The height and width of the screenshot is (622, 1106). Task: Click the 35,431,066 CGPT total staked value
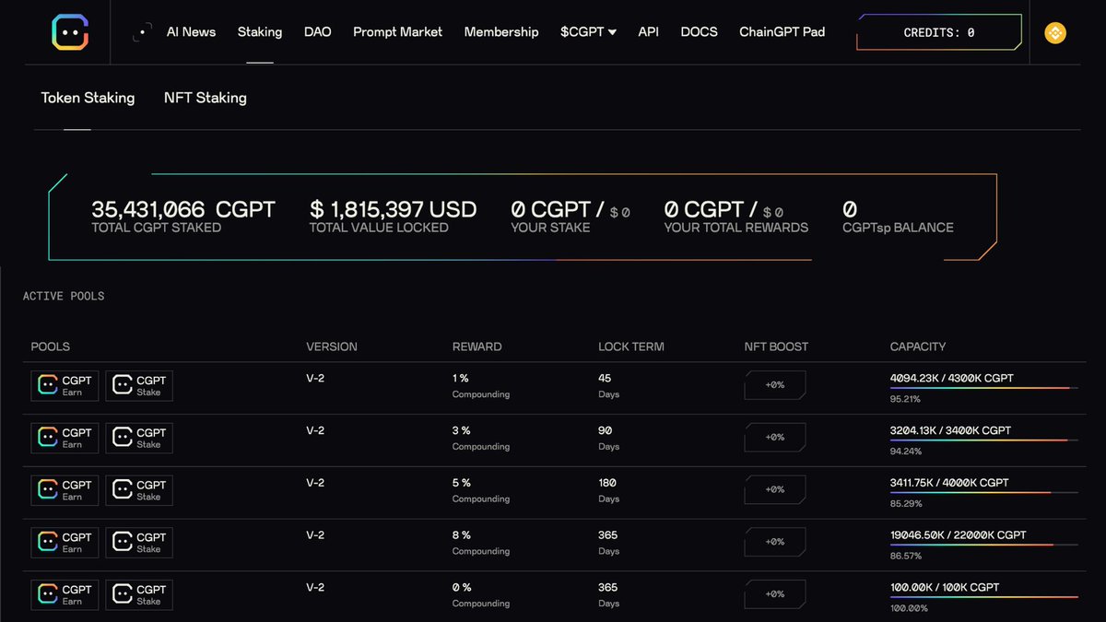click(183, 209)
